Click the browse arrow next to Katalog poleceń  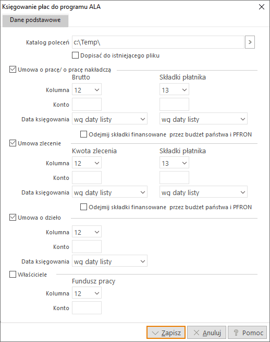click(250, 42)
